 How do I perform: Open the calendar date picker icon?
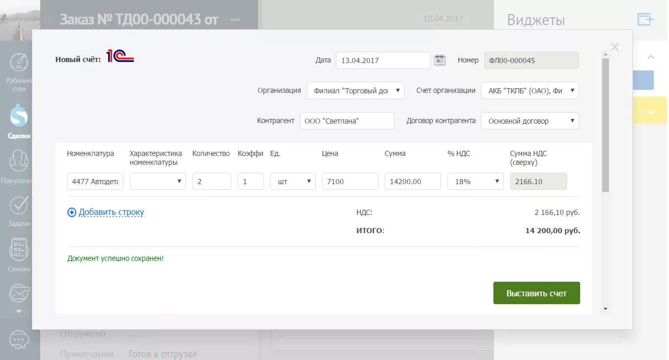[440, 60]
